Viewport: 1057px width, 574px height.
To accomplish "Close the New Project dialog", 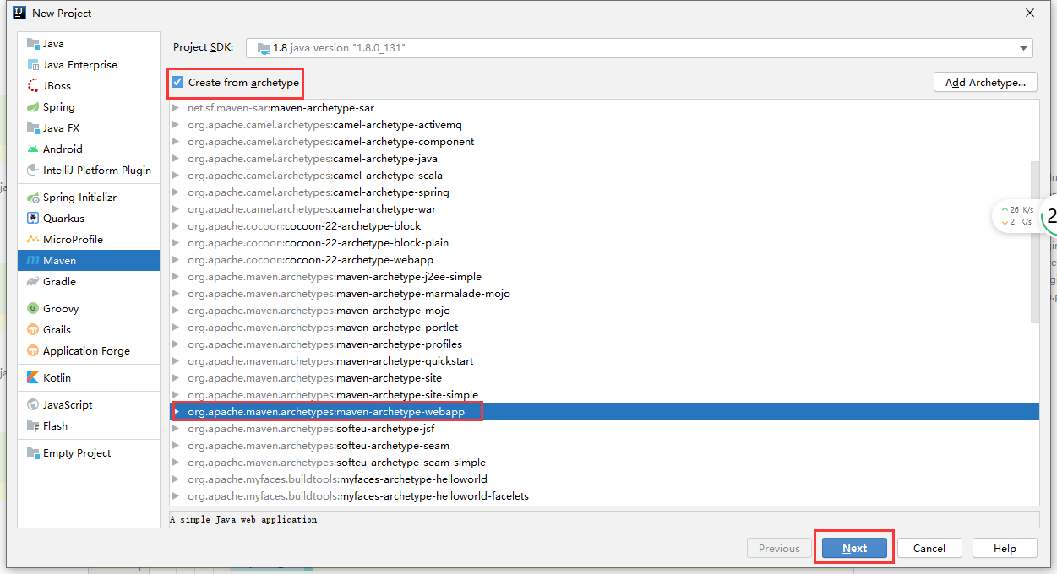I will [x=1030, y=13].
